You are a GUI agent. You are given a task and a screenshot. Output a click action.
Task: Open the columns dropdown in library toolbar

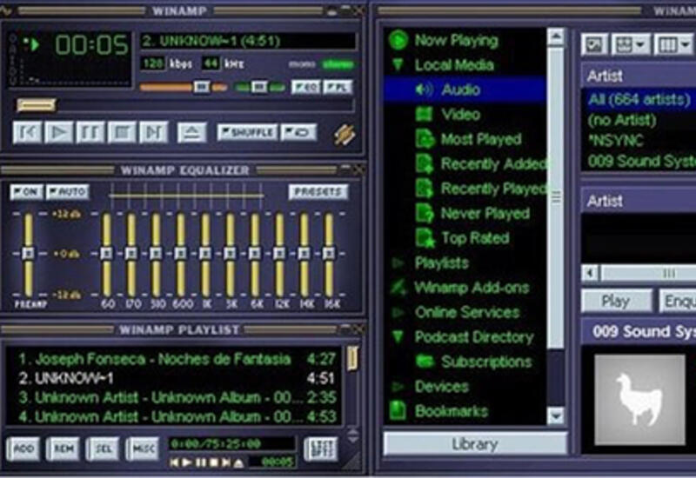pos(673,44)
